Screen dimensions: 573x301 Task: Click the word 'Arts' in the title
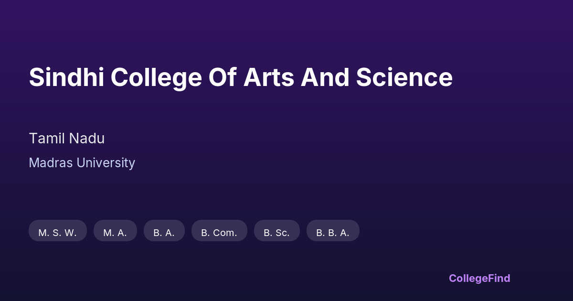point(268,77)
